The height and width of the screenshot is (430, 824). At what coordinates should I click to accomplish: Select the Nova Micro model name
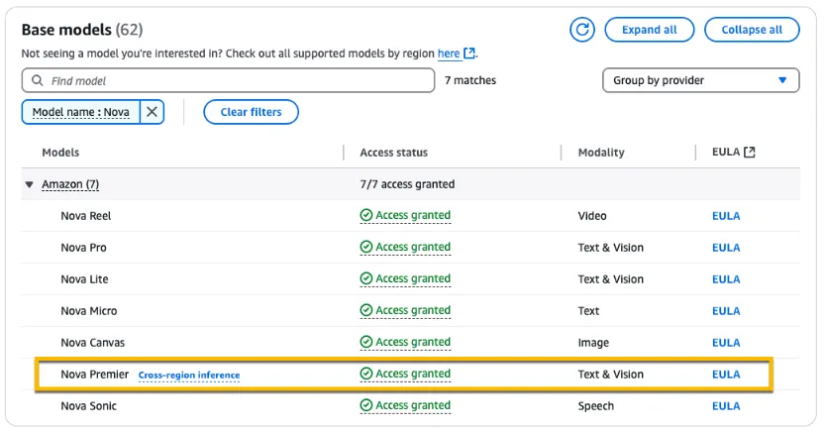click(x=89, y=311)
